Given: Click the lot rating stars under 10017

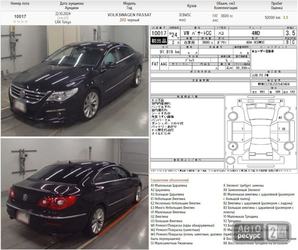Looking at the screenshot, I should (x=20, y=21).
